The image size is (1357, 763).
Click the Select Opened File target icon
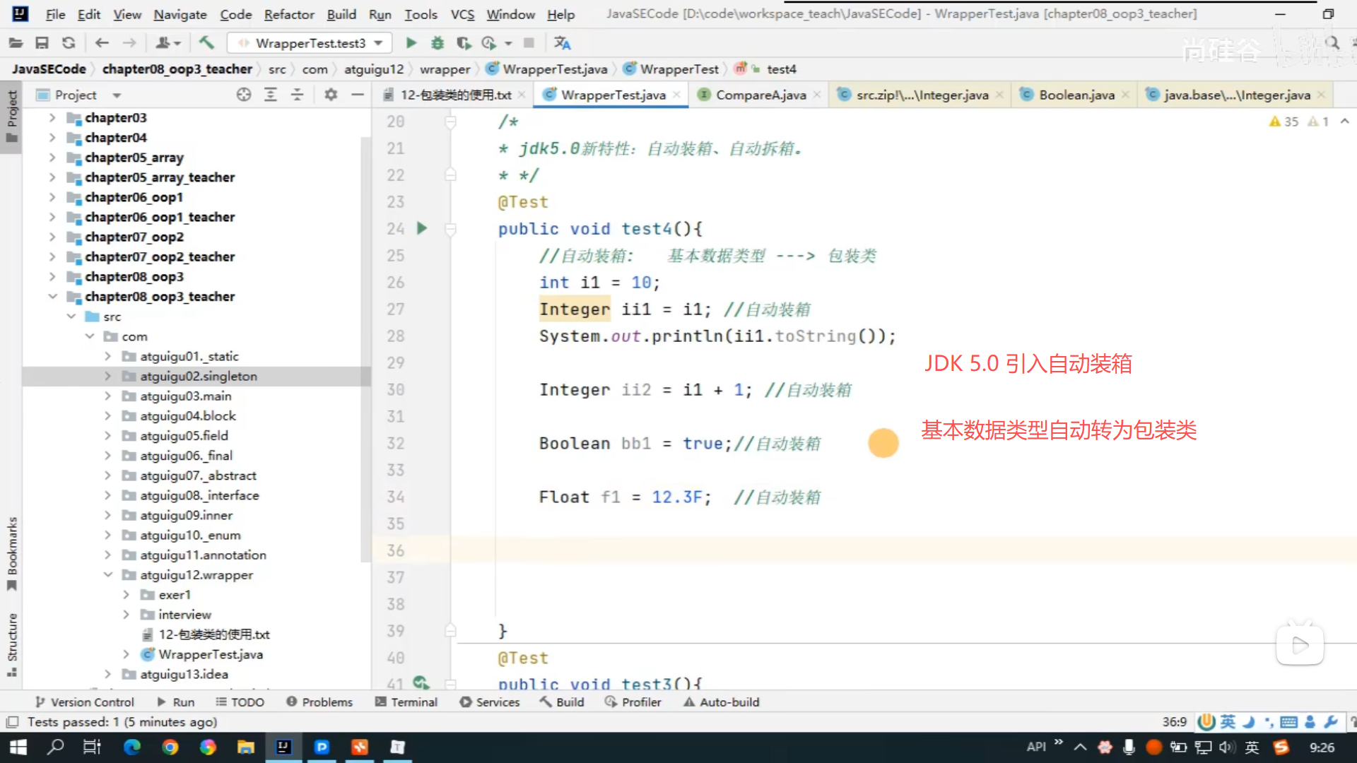tap(244, 95)
